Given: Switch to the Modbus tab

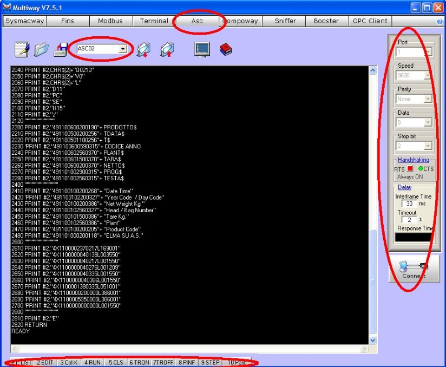Looking at the screenshot, I should pyautogui.click(x=110, y=21).
